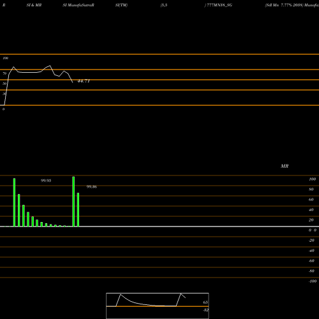Click the first tall green bar left of 99.95
Viewport: 319px width, 319px height.
click(14, 202)
